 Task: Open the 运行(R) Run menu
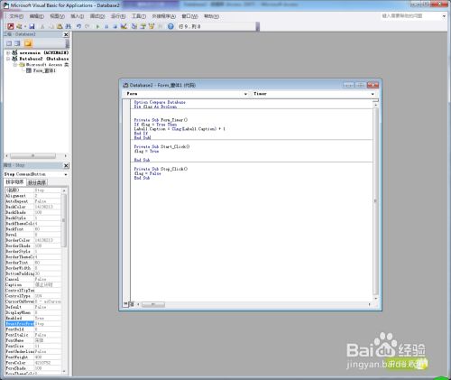point(118,16)
